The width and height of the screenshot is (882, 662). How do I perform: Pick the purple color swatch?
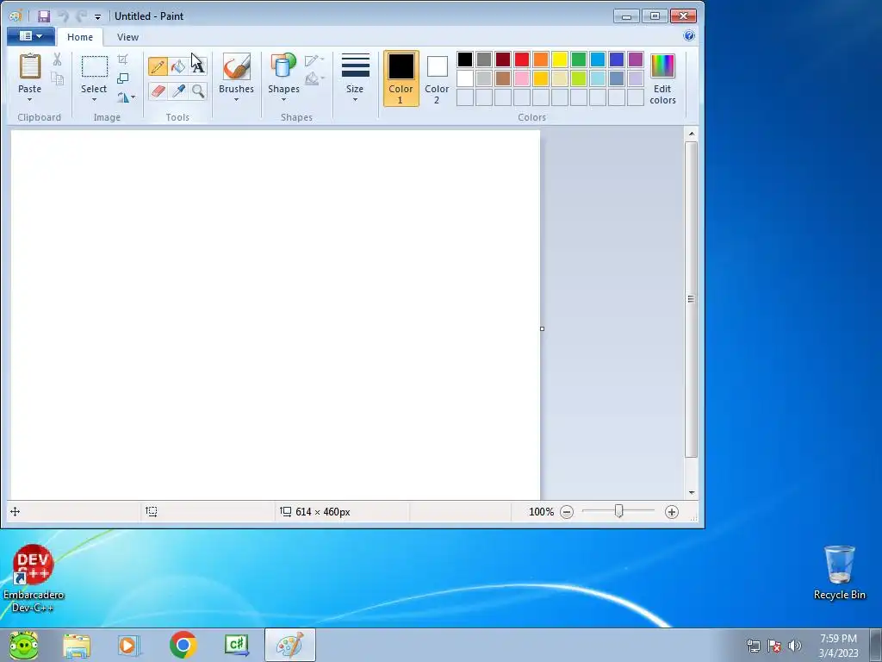(x=636, y=59)
